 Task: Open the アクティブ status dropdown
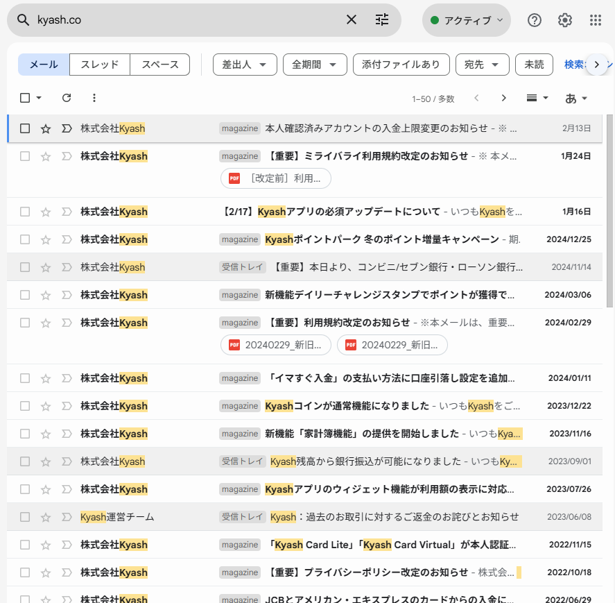[467, 20]
